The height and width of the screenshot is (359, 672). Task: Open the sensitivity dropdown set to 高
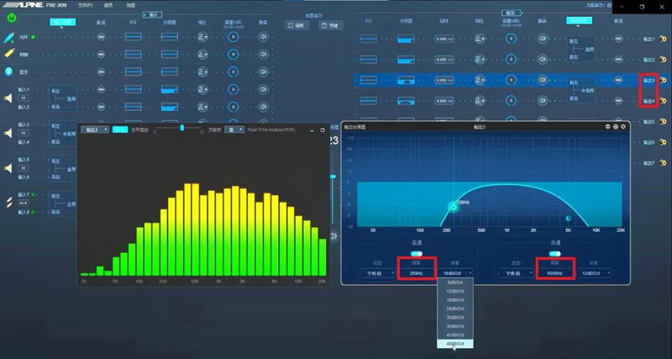pos(235,129)
